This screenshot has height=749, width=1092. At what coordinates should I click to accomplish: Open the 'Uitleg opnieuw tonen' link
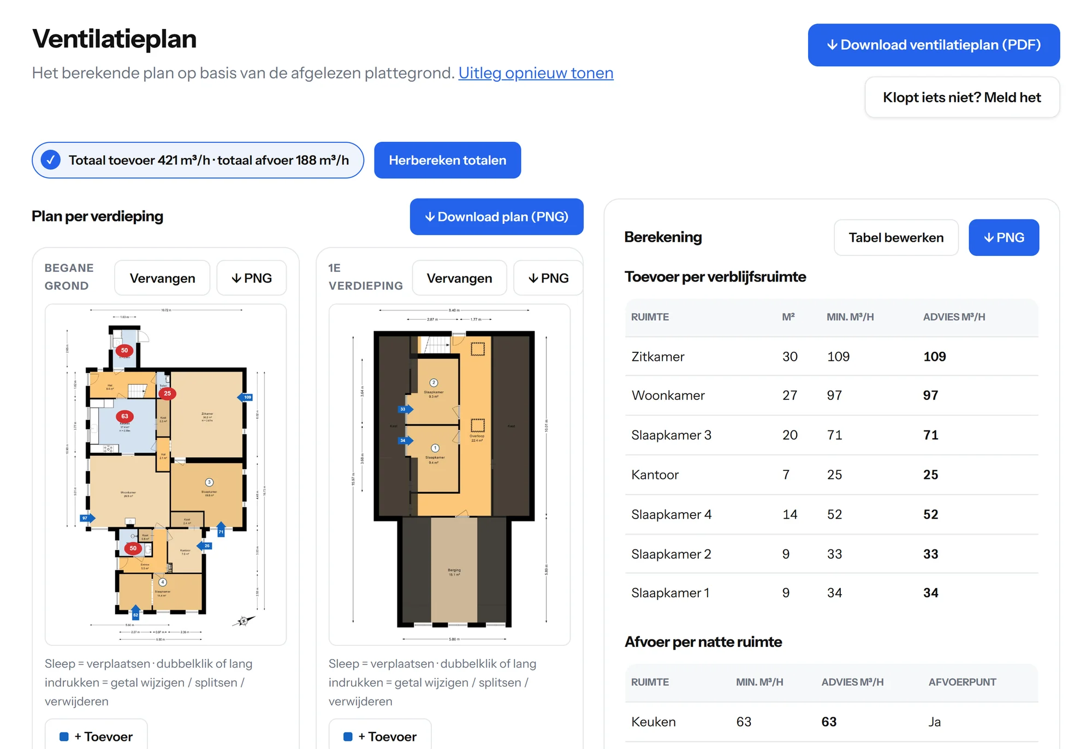pos(536,73)
